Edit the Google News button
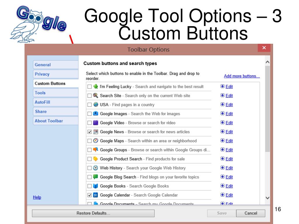 coord(229,132)
